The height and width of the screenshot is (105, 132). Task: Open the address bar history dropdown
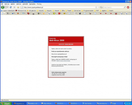pyautogui.click(x=98, y=7)
